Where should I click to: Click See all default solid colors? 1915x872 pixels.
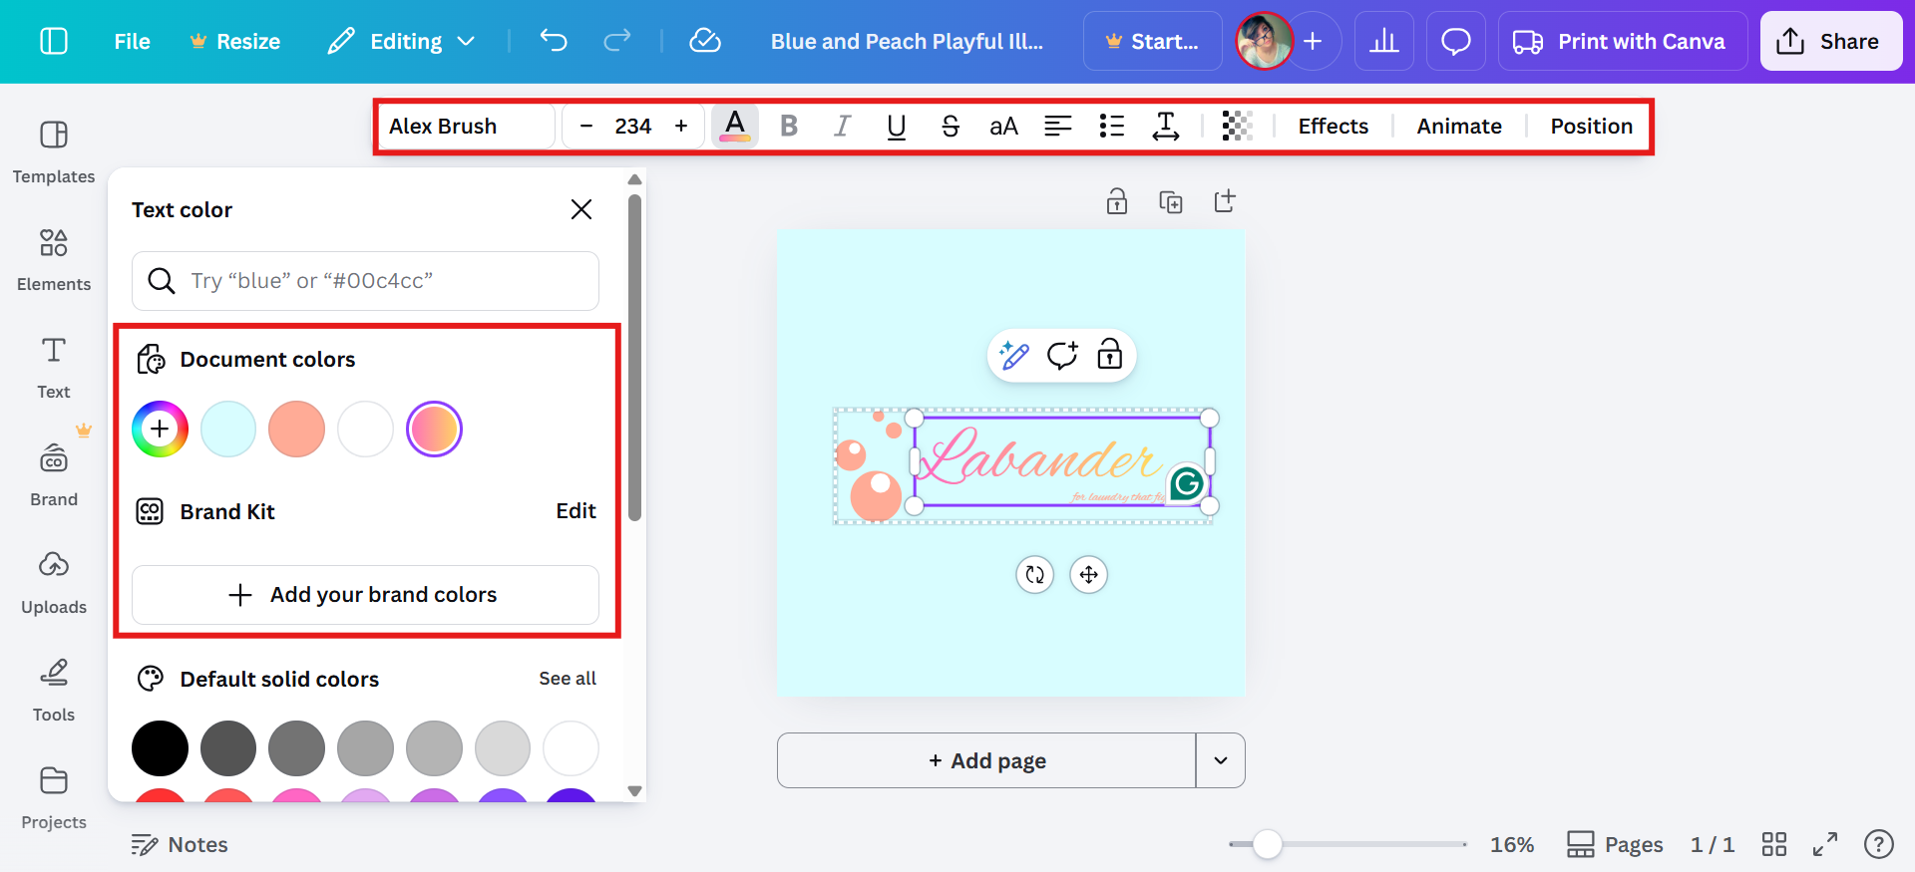point(568,679)
